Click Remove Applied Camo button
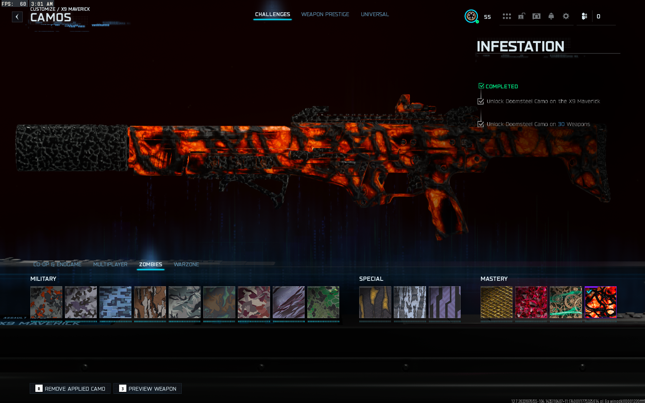The width and height of the screenshot is (645, 403). coord(70,388)
